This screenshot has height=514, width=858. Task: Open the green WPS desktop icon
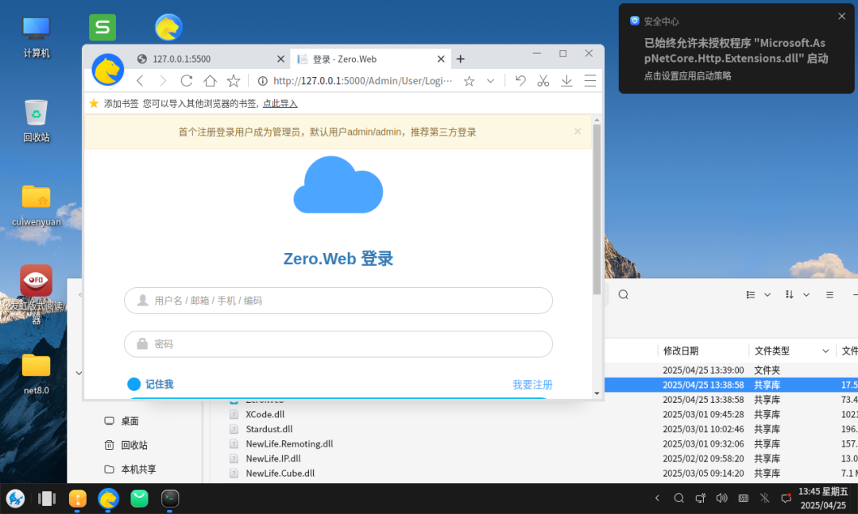click(x=102, y=27)
